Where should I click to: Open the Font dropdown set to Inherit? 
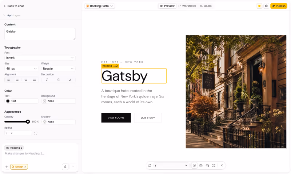[40, 58]
